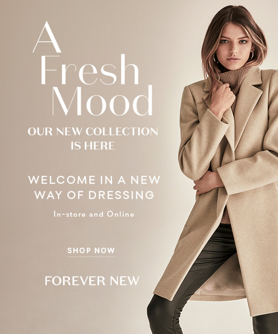Click the IS HERE text line
Image resolution: width=278 pixels, height=334 pixels.
tap(93, 146)
